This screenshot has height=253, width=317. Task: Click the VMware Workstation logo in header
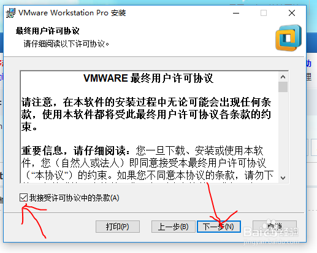(x=288, y=38)
